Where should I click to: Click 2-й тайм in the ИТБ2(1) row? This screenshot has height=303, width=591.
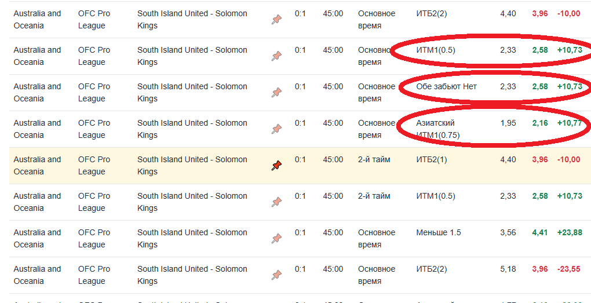click(x=374, y=159)
